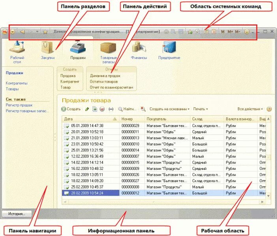Switch to the Финансы section
Viewport: 277px width, 236px height.
coord(139,50)
